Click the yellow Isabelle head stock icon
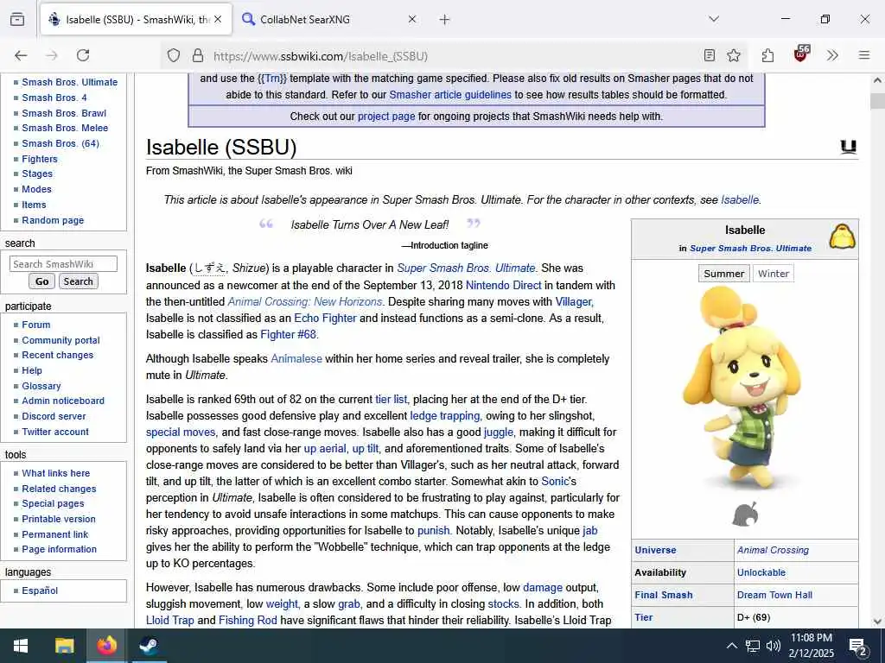Screen dimensions: 885x663 [x=842, y=237]
